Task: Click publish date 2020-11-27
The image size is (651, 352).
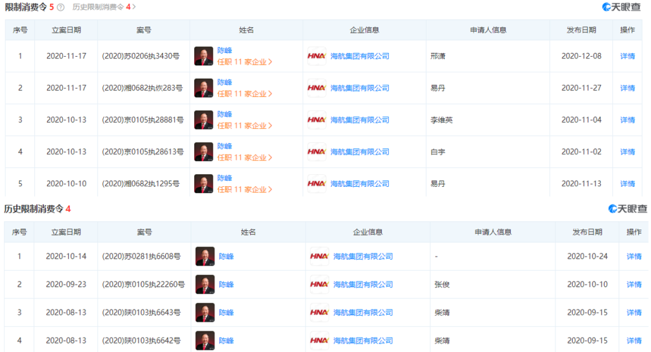Action: [581, 88]
